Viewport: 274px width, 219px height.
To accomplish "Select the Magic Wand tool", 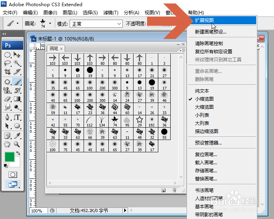I will point(17,63).
